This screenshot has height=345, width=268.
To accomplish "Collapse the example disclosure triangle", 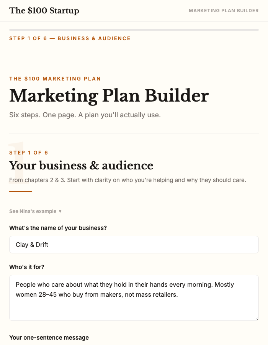I will pyautogui.click(x=59, y=211).
